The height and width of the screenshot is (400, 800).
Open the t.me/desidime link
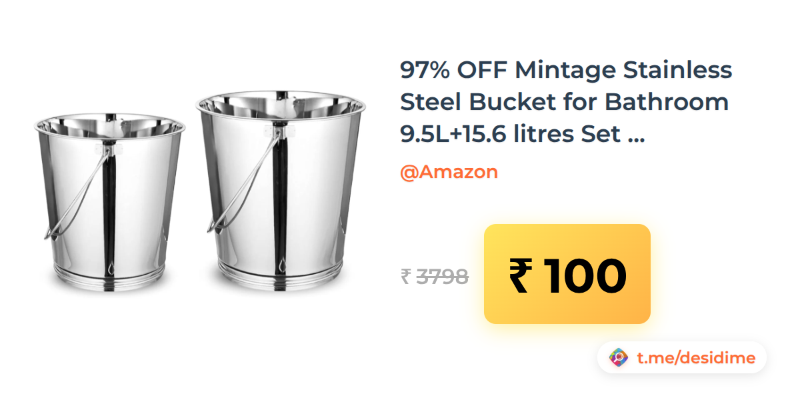tap(696, 358)
